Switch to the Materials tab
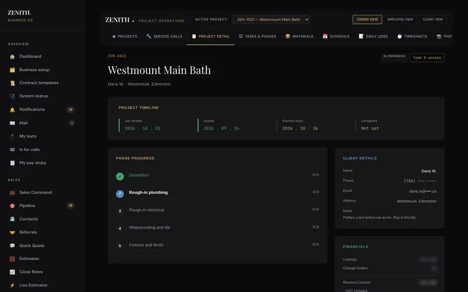The width and height of the screenshot is (468, 292). click(x=299, y=36)
